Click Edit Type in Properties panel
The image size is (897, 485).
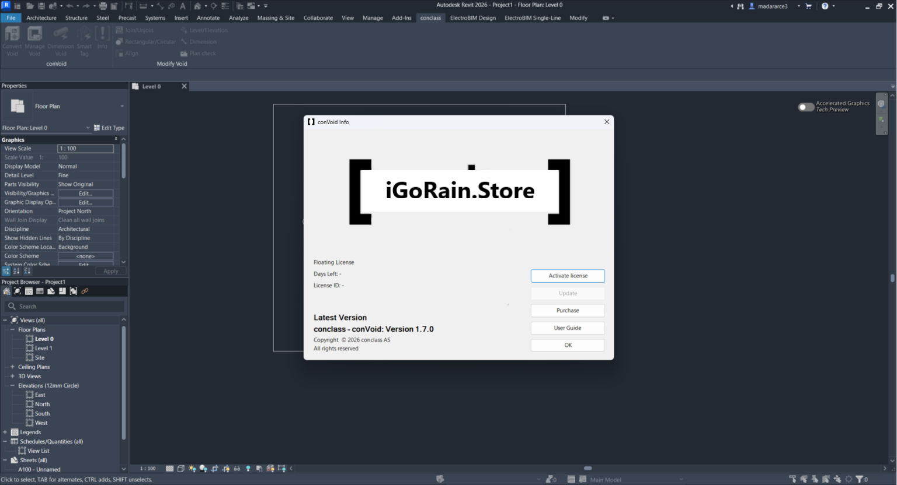tap(109, 128)
